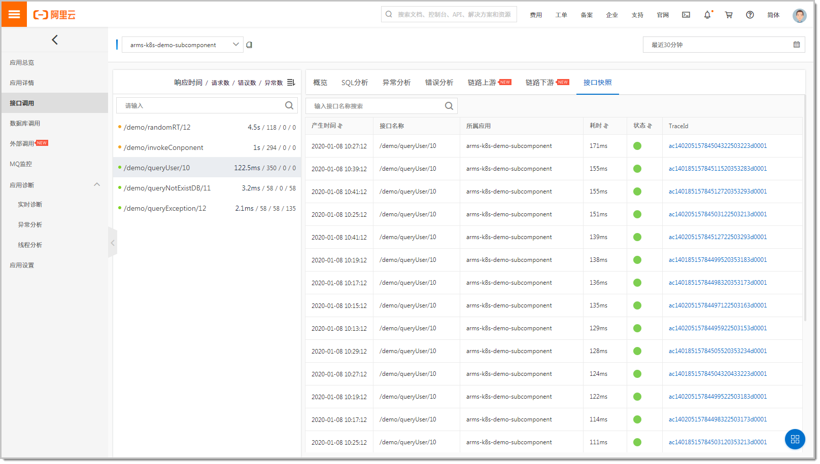Viewport: 820px width, 464px height.
Task: Click the Alibaba Cloud logo
Action: (x=54, y=15)
